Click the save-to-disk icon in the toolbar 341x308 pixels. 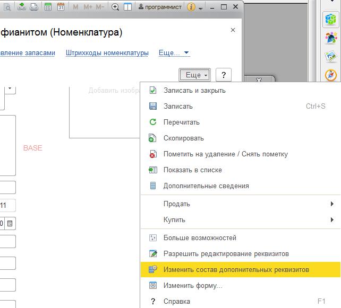pos(33,7)
